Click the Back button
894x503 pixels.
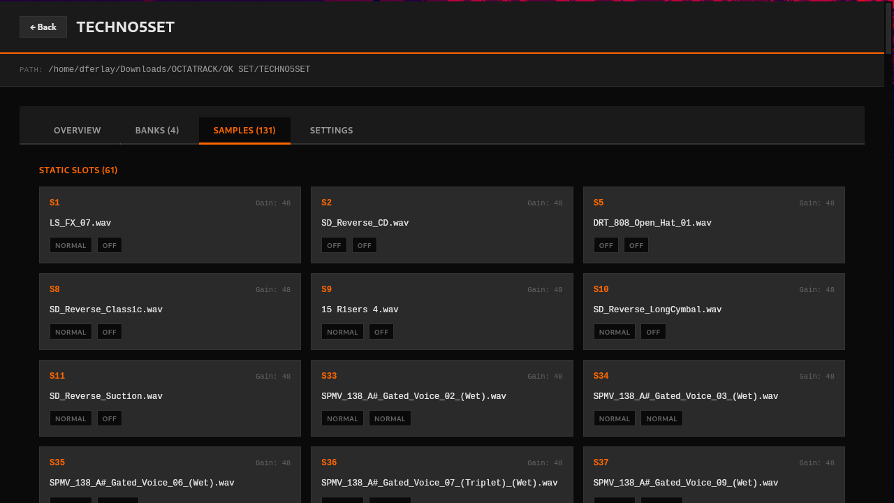43,27
